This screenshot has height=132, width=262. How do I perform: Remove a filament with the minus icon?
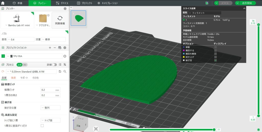coord(54,48)
